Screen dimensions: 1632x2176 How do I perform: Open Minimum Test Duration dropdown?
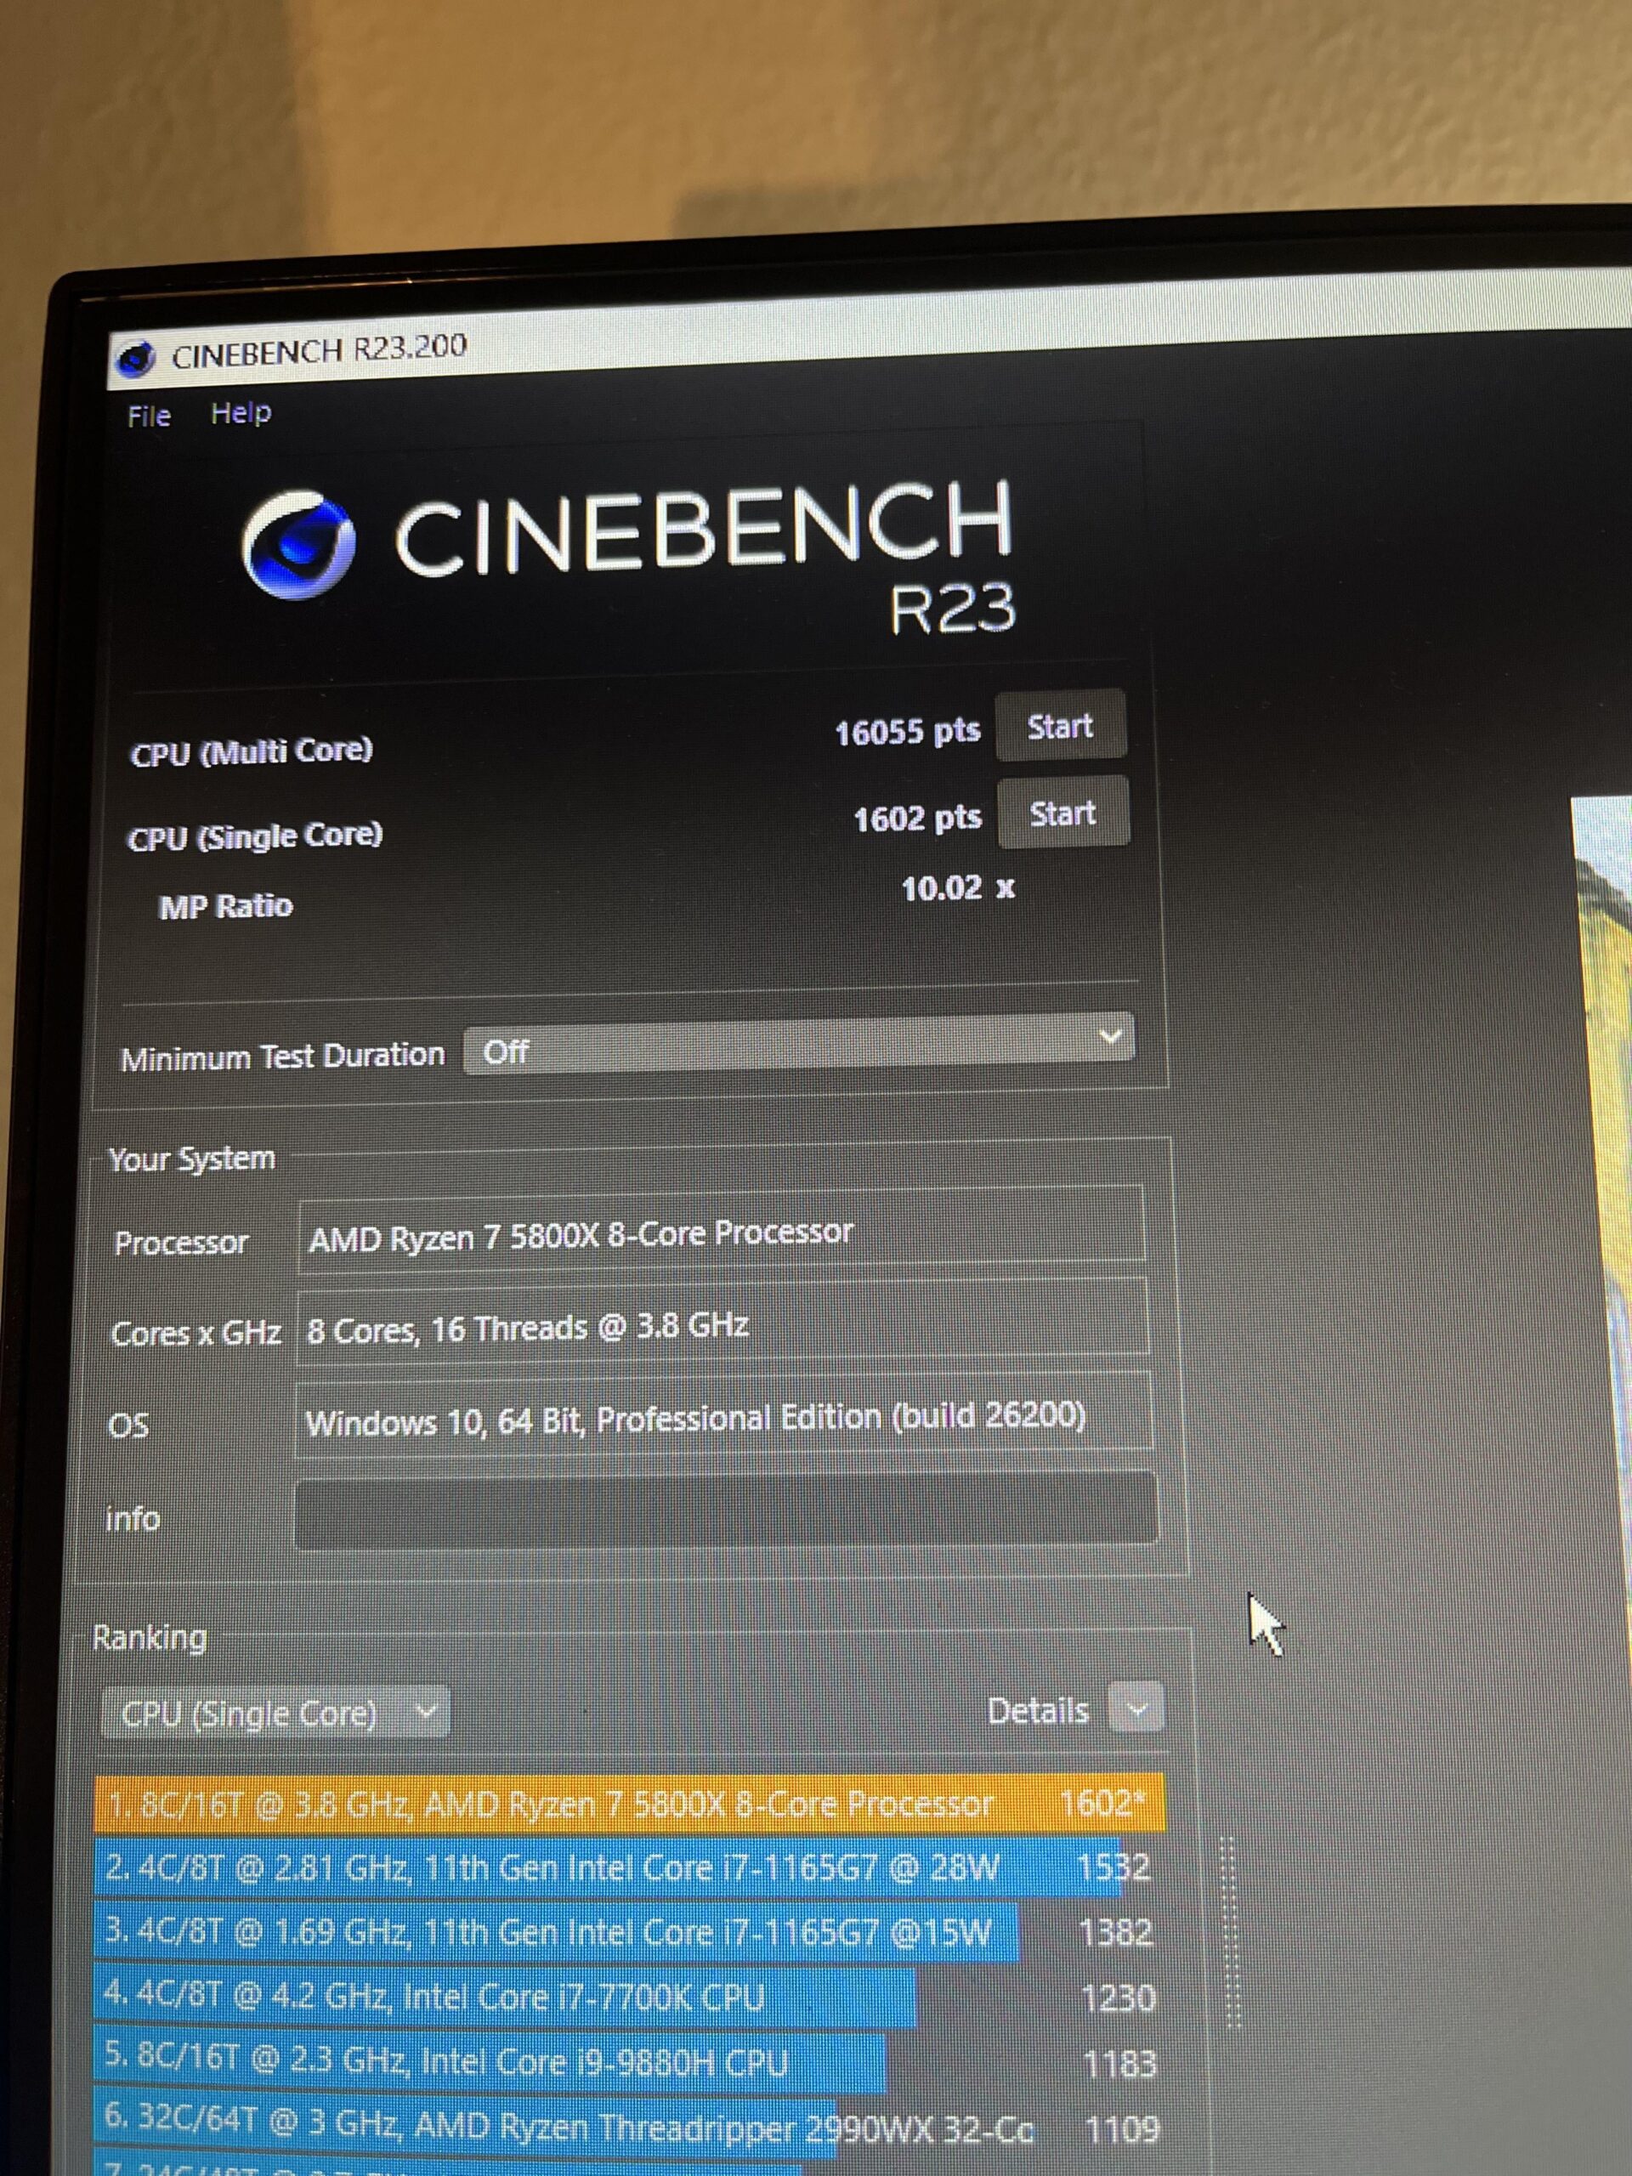coord(799,1045)
